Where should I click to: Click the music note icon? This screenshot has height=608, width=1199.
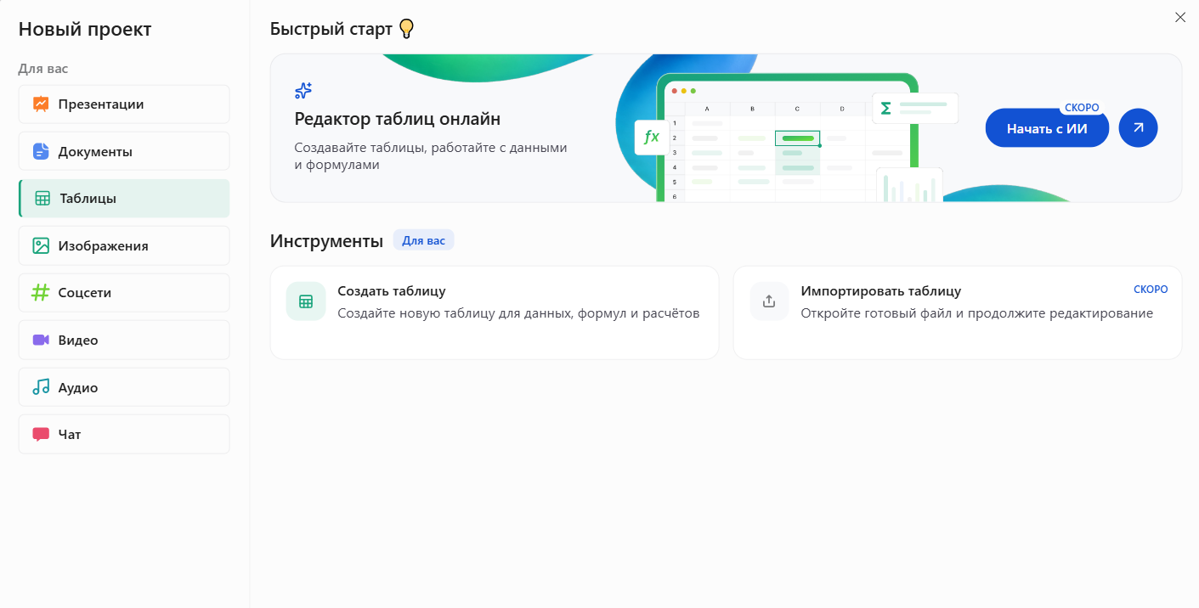pyautogui.click(x=41, y=387)
